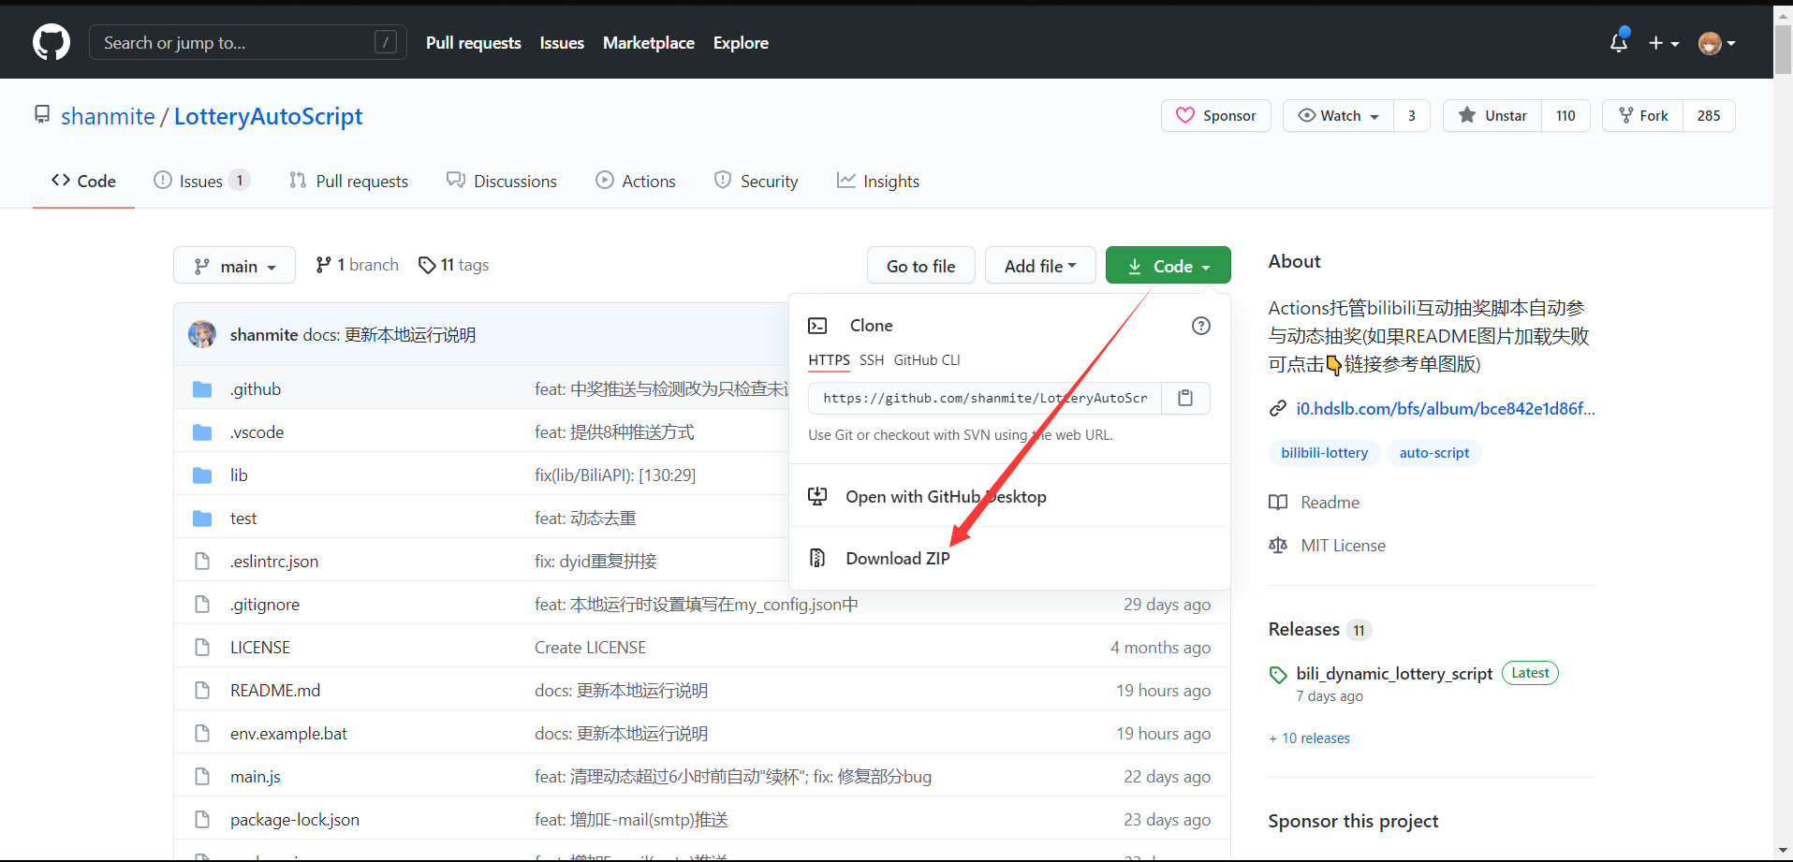Focus the Search or jump to field

point(248,42)
